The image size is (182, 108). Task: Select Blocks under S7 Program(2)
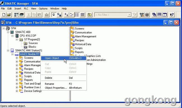point(32,47)
